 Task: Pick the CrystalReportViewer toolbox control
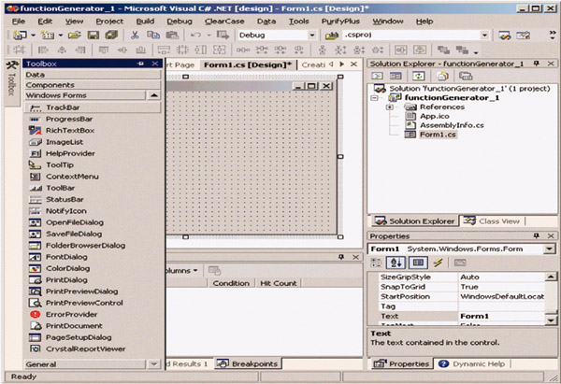click(83, 348)
